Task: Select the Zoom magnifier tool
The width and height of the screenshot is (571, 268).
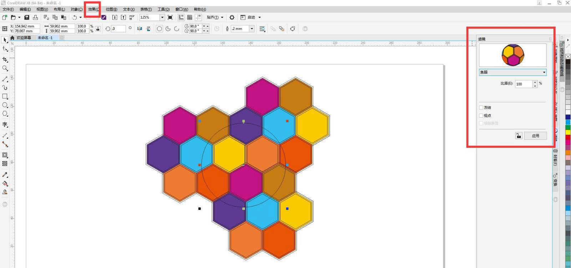Action: [x=5, y=68]
